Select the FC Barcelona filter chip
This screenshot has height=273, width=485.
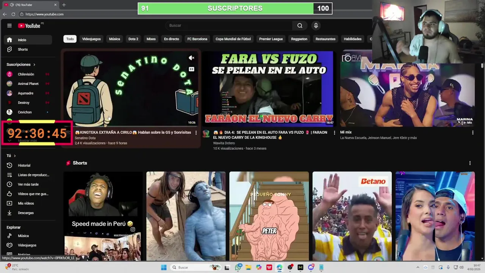[x=197, y=39]
